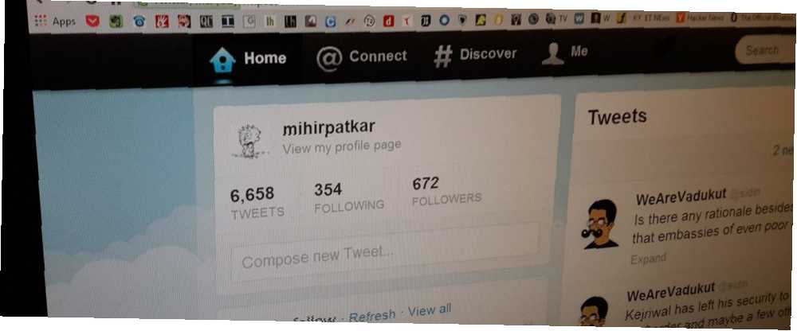
Task: Open the red Pocket bookmark icon
Action: 92,21
